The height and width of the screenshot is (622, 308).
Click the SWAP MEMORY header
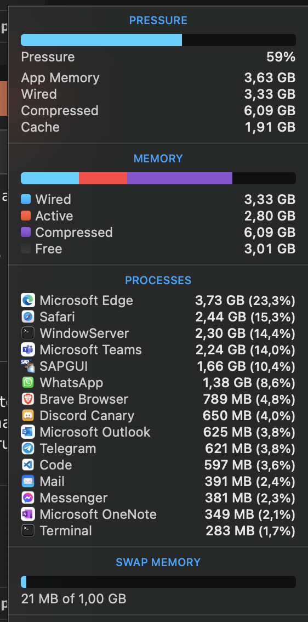point(158,562)
